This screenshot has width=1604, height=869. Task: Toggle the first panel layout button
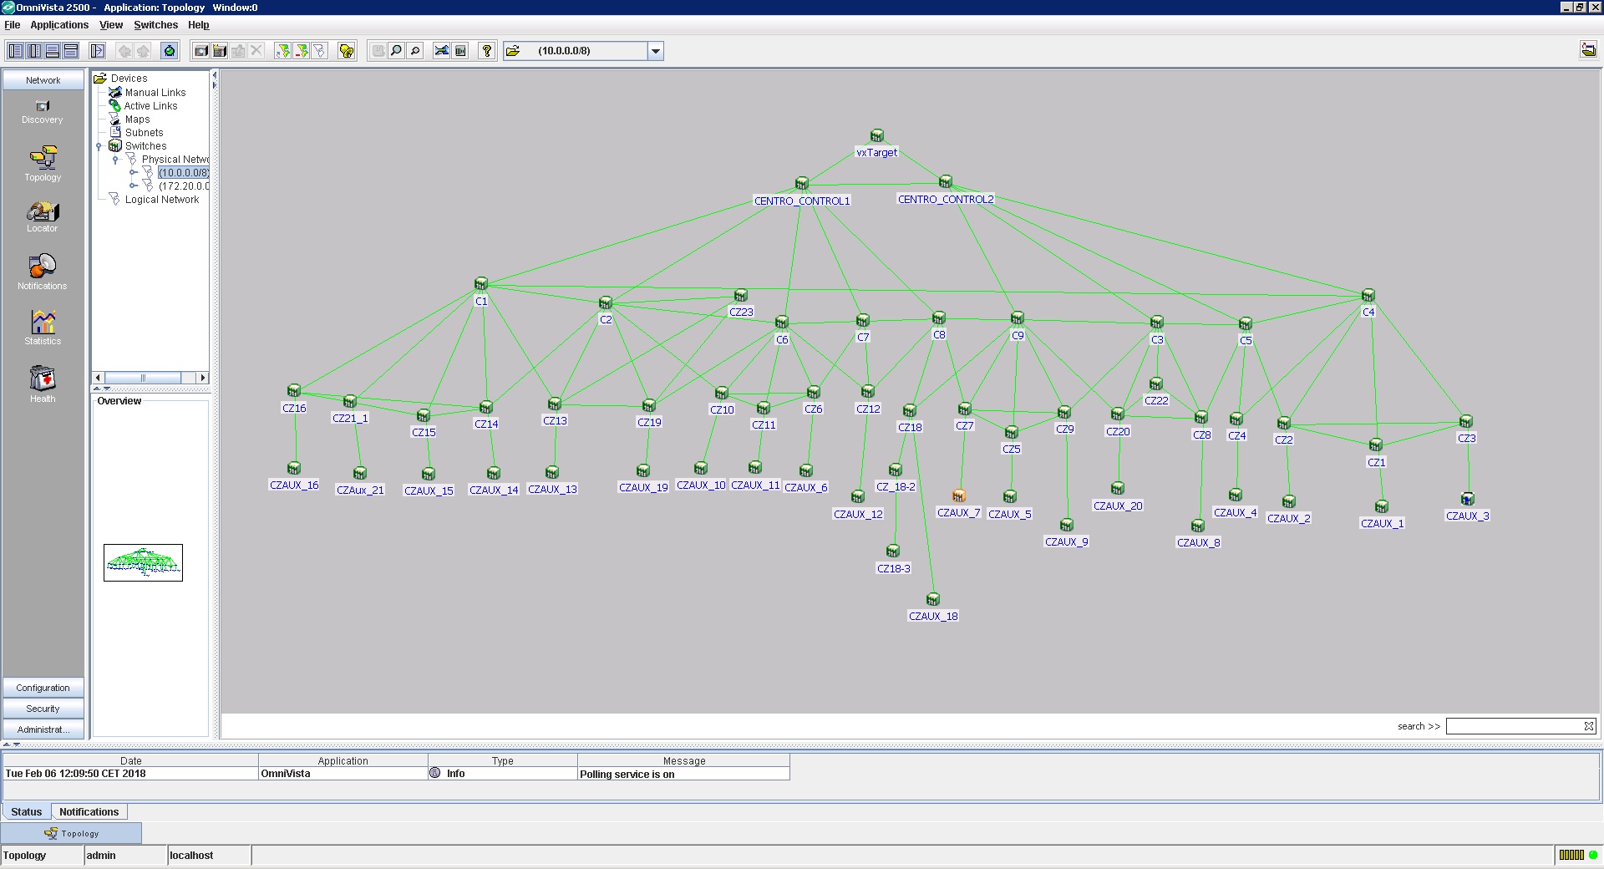16,51
